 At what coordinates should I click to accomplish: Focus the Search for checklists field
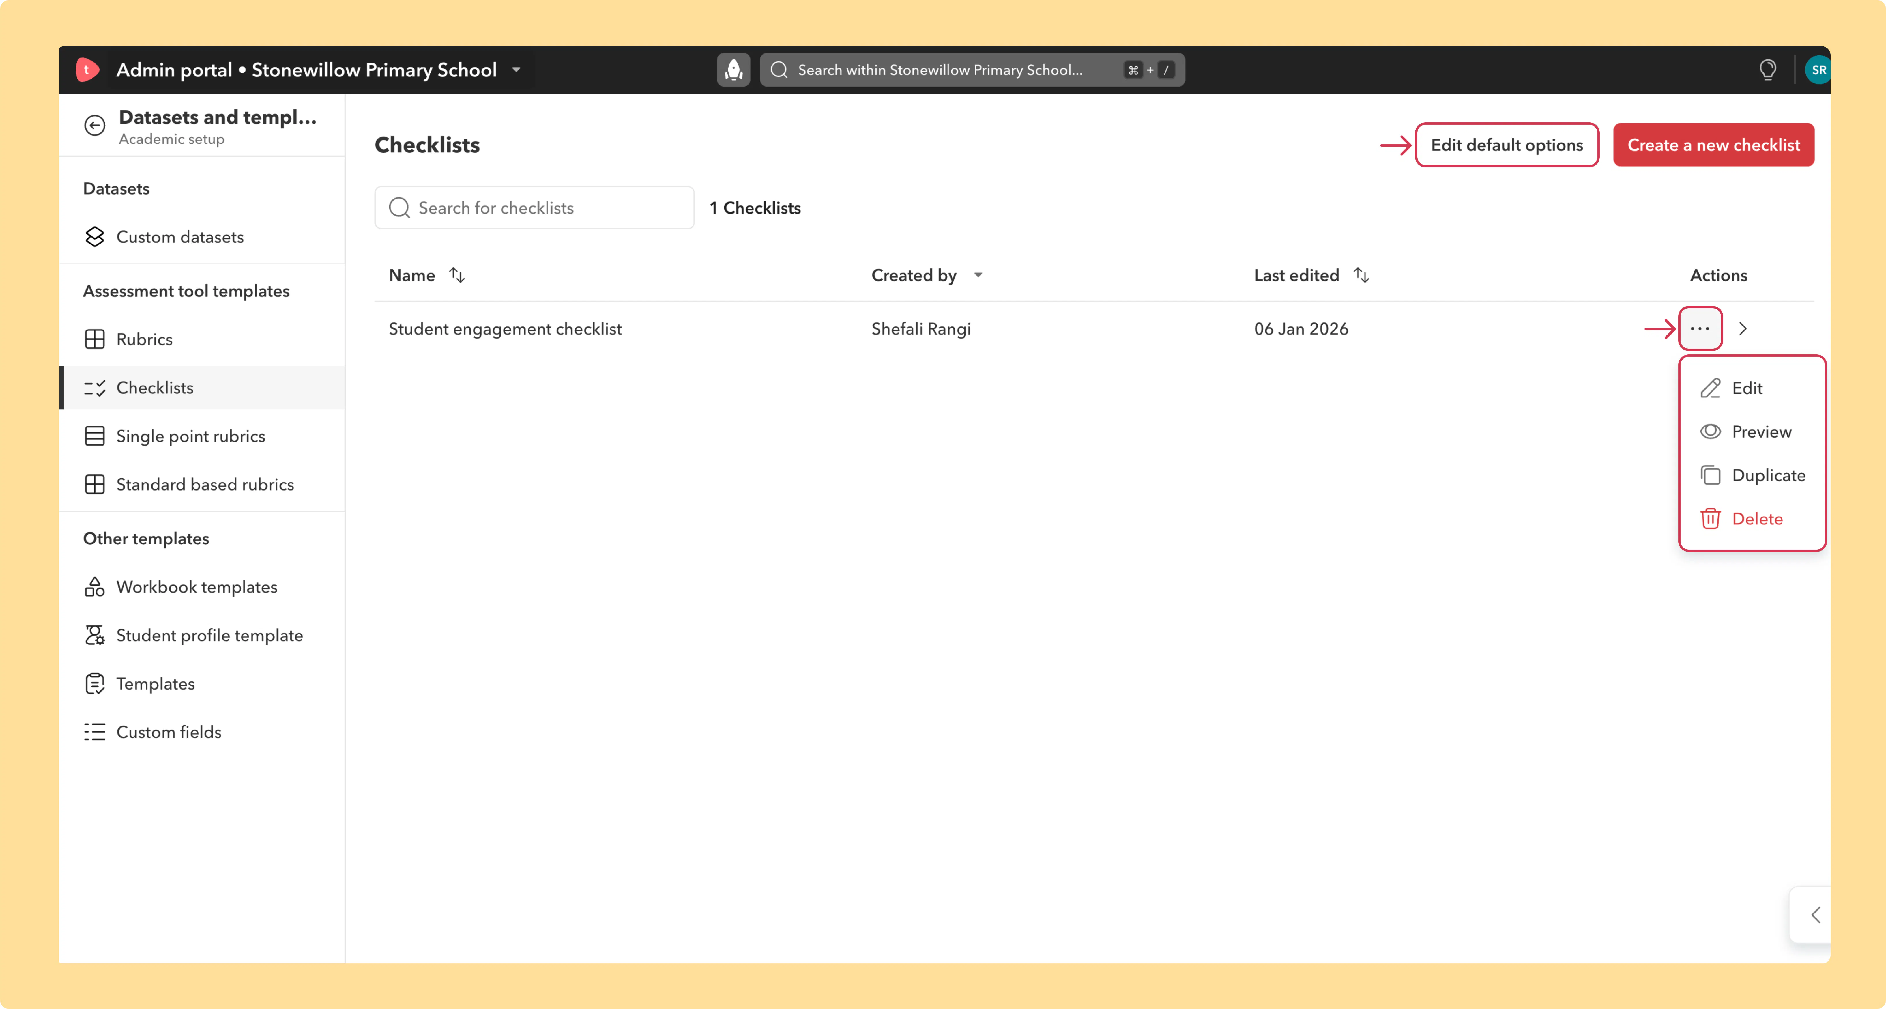pos(534,208)
